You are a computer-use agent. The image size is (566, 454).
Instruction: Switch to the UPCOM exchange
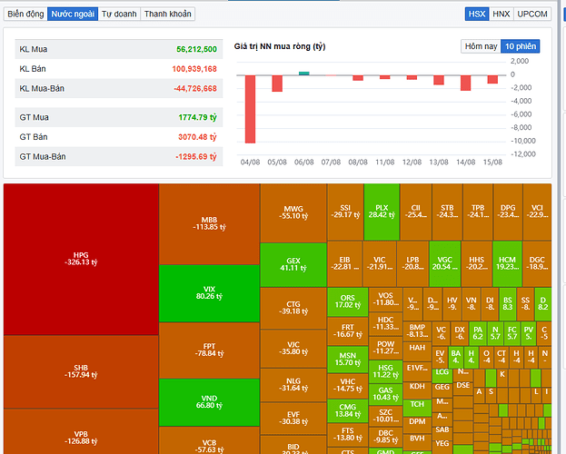(x=532, y=15)
